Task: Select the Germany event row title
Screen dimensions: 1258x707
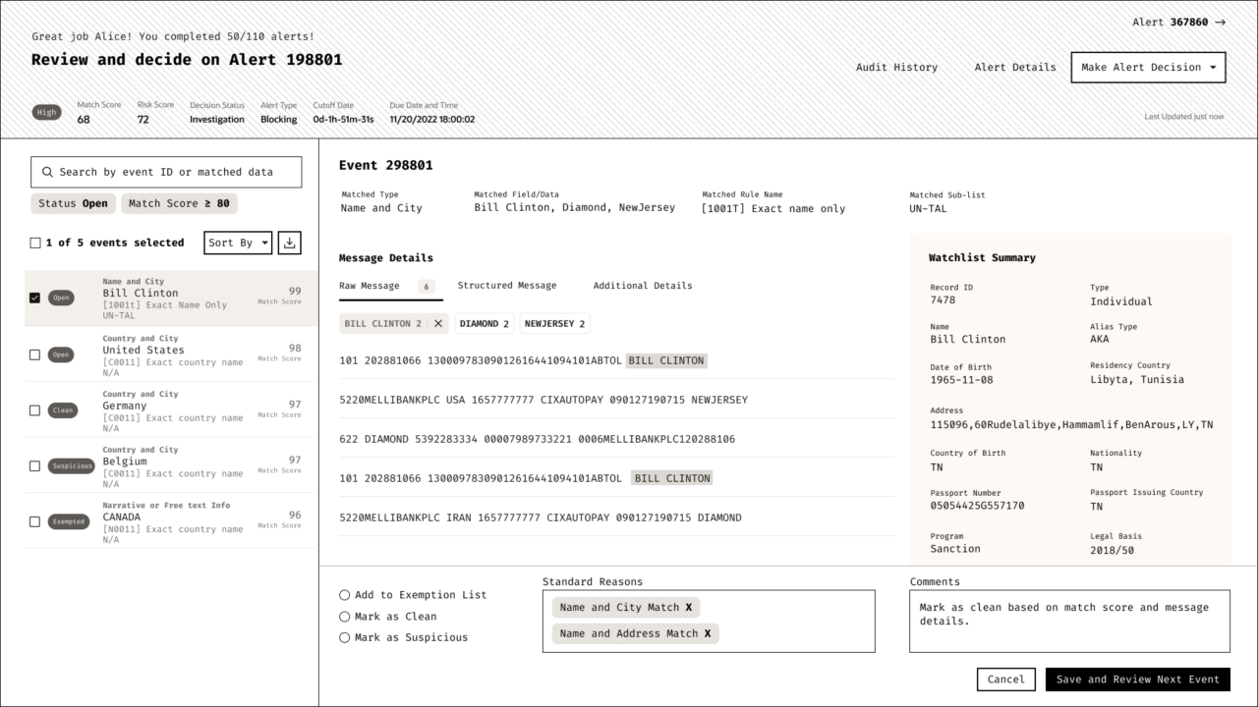Action: [125, 406]
